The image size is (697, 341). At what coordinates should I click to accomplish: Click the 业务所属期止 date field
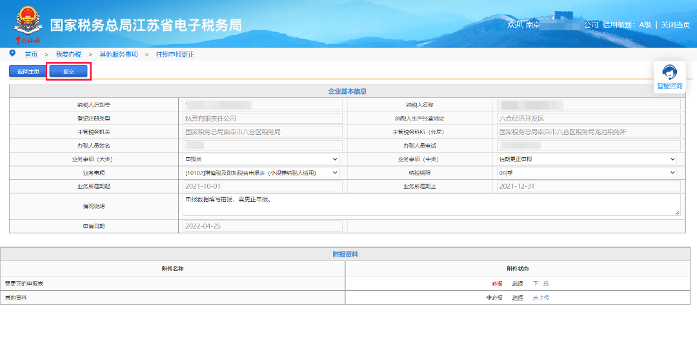point(589,186)
